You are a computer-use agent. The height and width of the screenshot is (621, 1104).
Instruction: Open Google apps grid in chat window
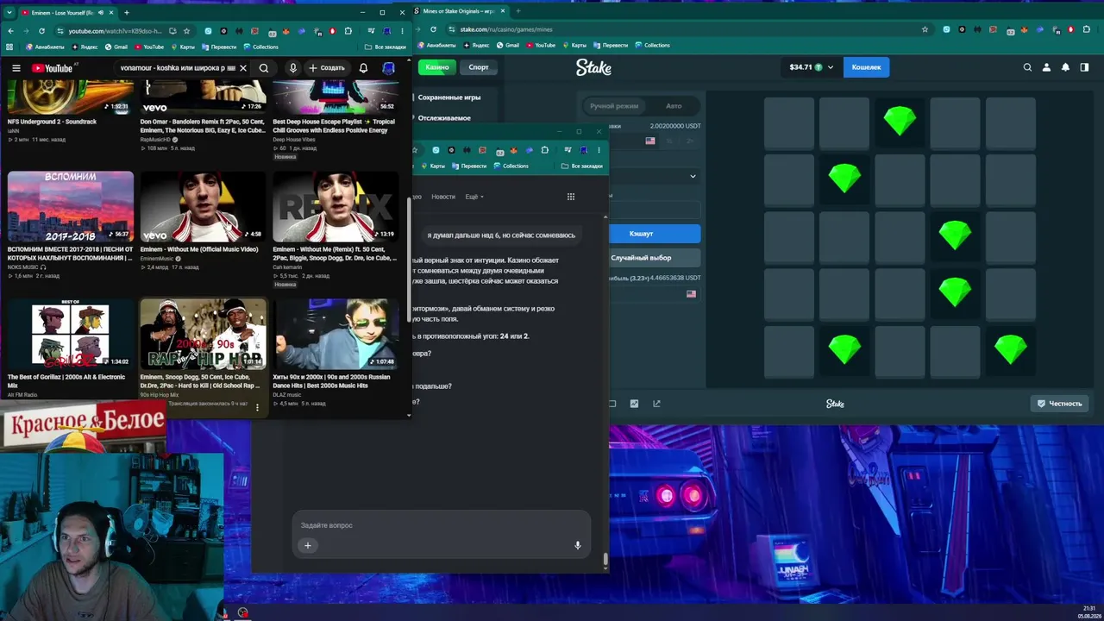point(570,197)
